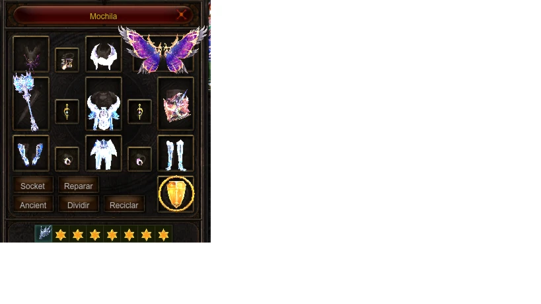Click the equipped chest armor slot

104,104
